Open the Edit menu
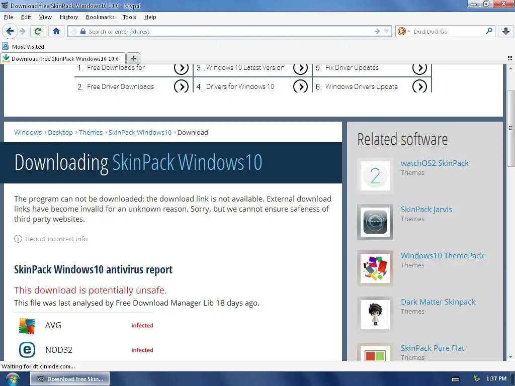This screenshot has height=386, width=515. click(26, 17)
